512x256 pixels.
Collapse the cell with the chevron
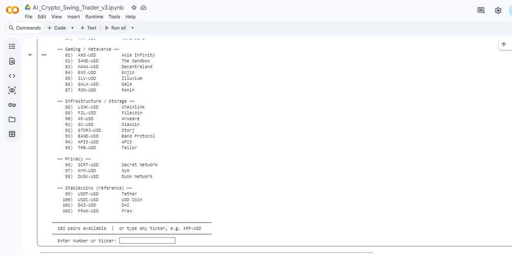30,55
